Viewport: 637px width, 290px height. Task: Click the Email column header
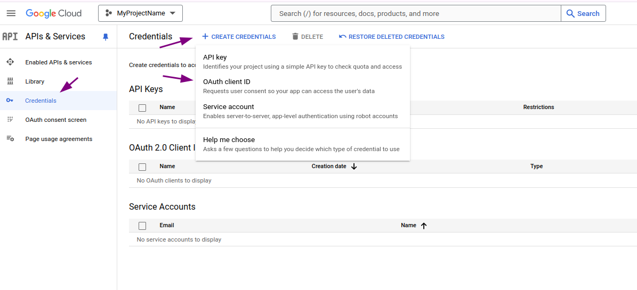click(167, 225)
